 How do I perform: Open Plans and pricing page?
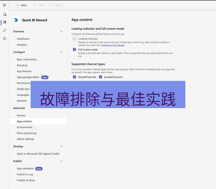pyautogui.click(x=27, y=133)
